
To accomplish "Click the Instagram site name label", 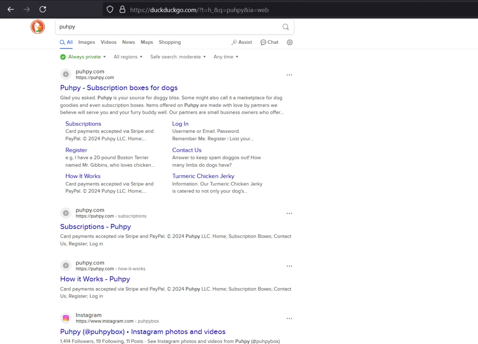I will point(89,315).
